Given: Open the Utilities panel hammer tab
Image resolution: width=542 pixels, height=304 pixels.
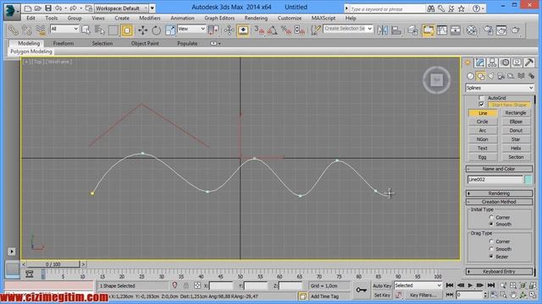Looking at the screenshot, I should [528, 62].
